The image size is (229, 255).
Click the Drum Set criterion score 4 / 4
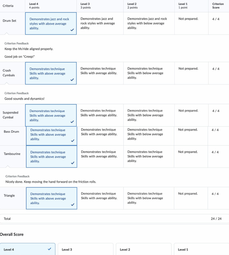point(216,19)
